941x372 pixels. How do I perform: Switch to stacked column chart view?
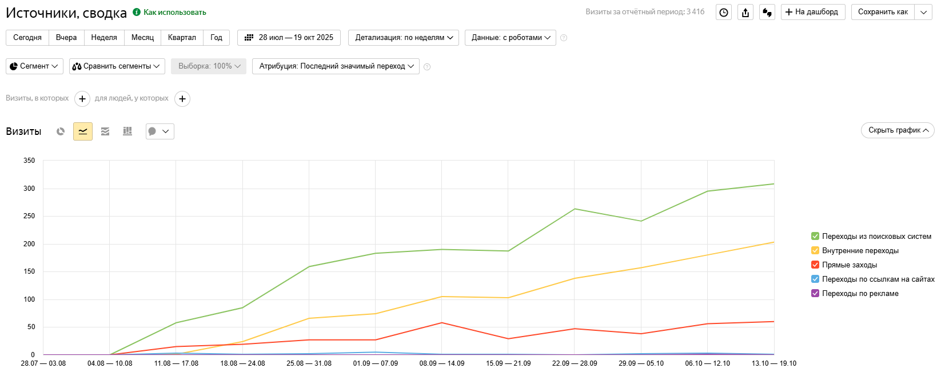127,131
